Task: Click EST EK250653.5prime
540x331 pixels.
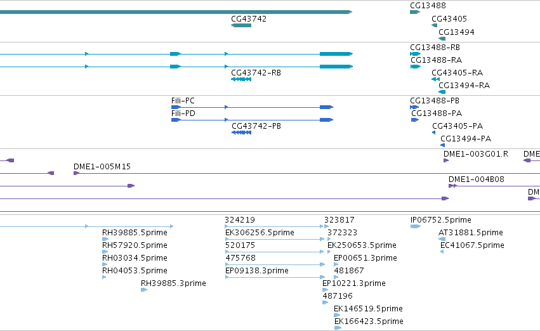Action: pos(362,245)
